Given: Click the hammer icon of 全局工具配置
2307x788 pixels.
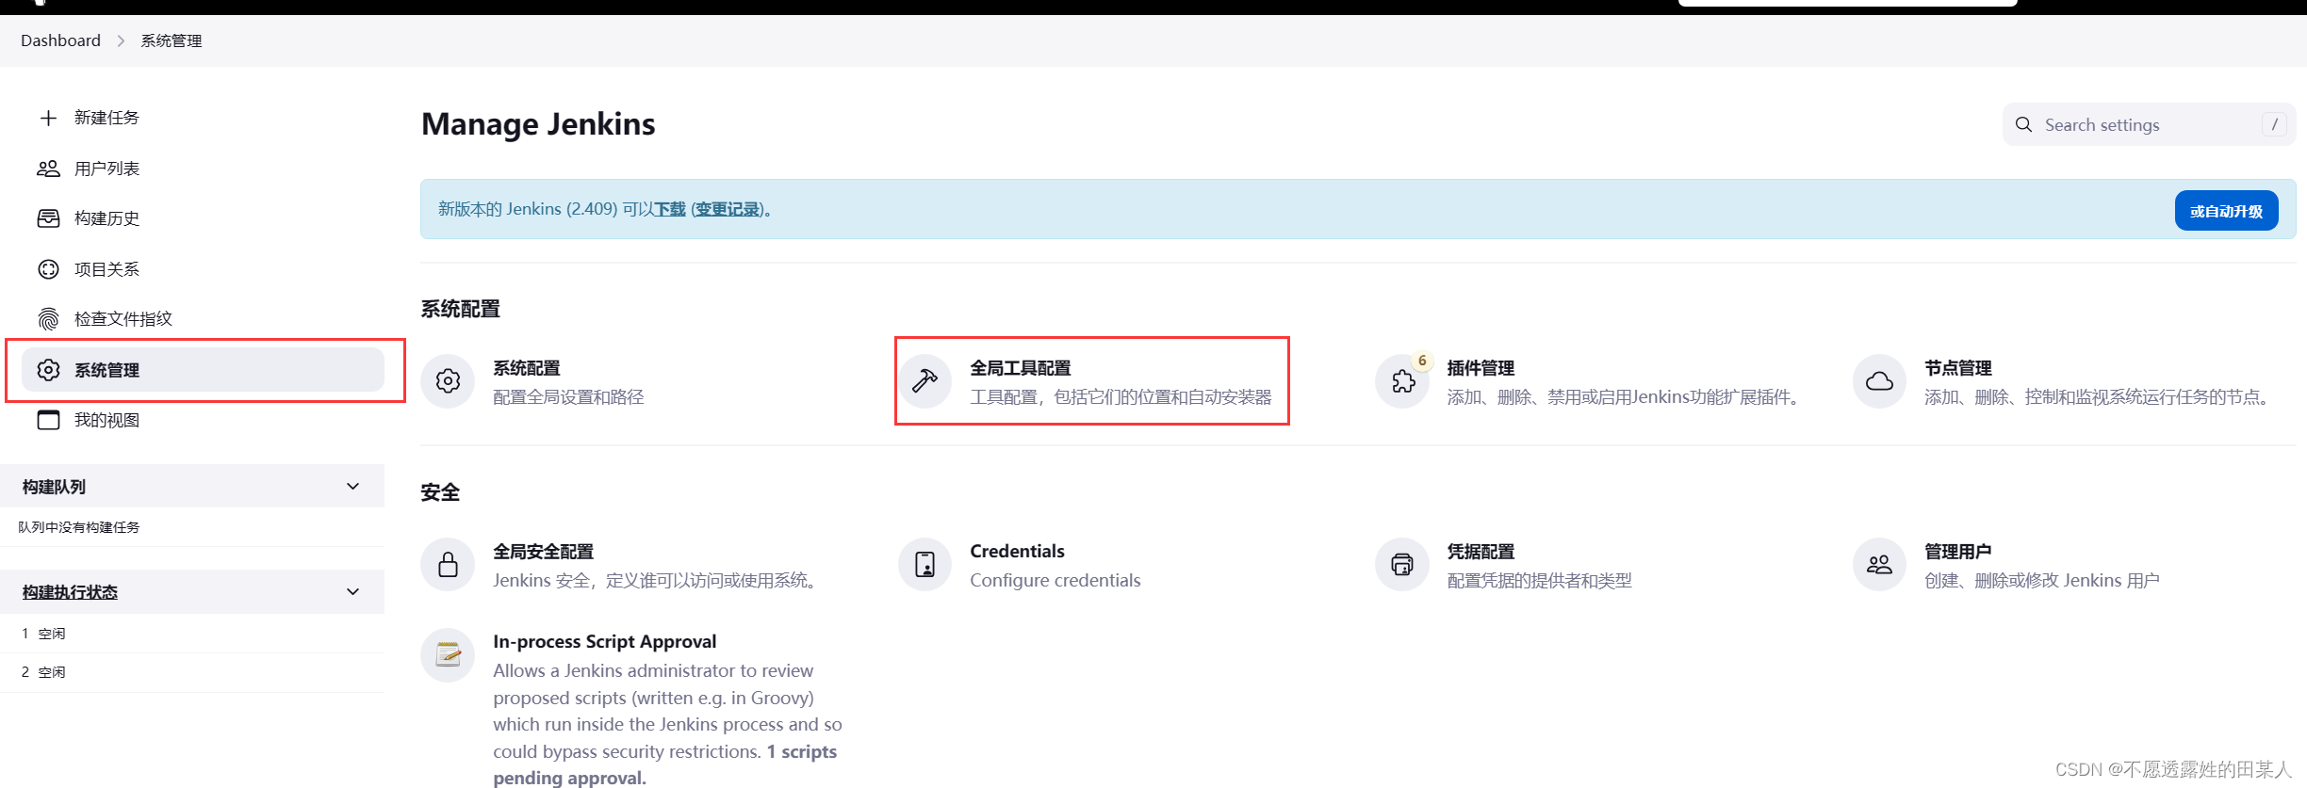Looking at the screenshot, I should pos(924,381).
